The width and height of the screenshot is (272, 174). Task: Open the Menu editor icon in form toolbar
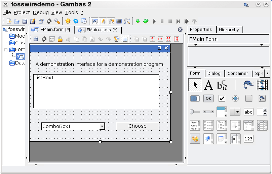tap(117, 39)
